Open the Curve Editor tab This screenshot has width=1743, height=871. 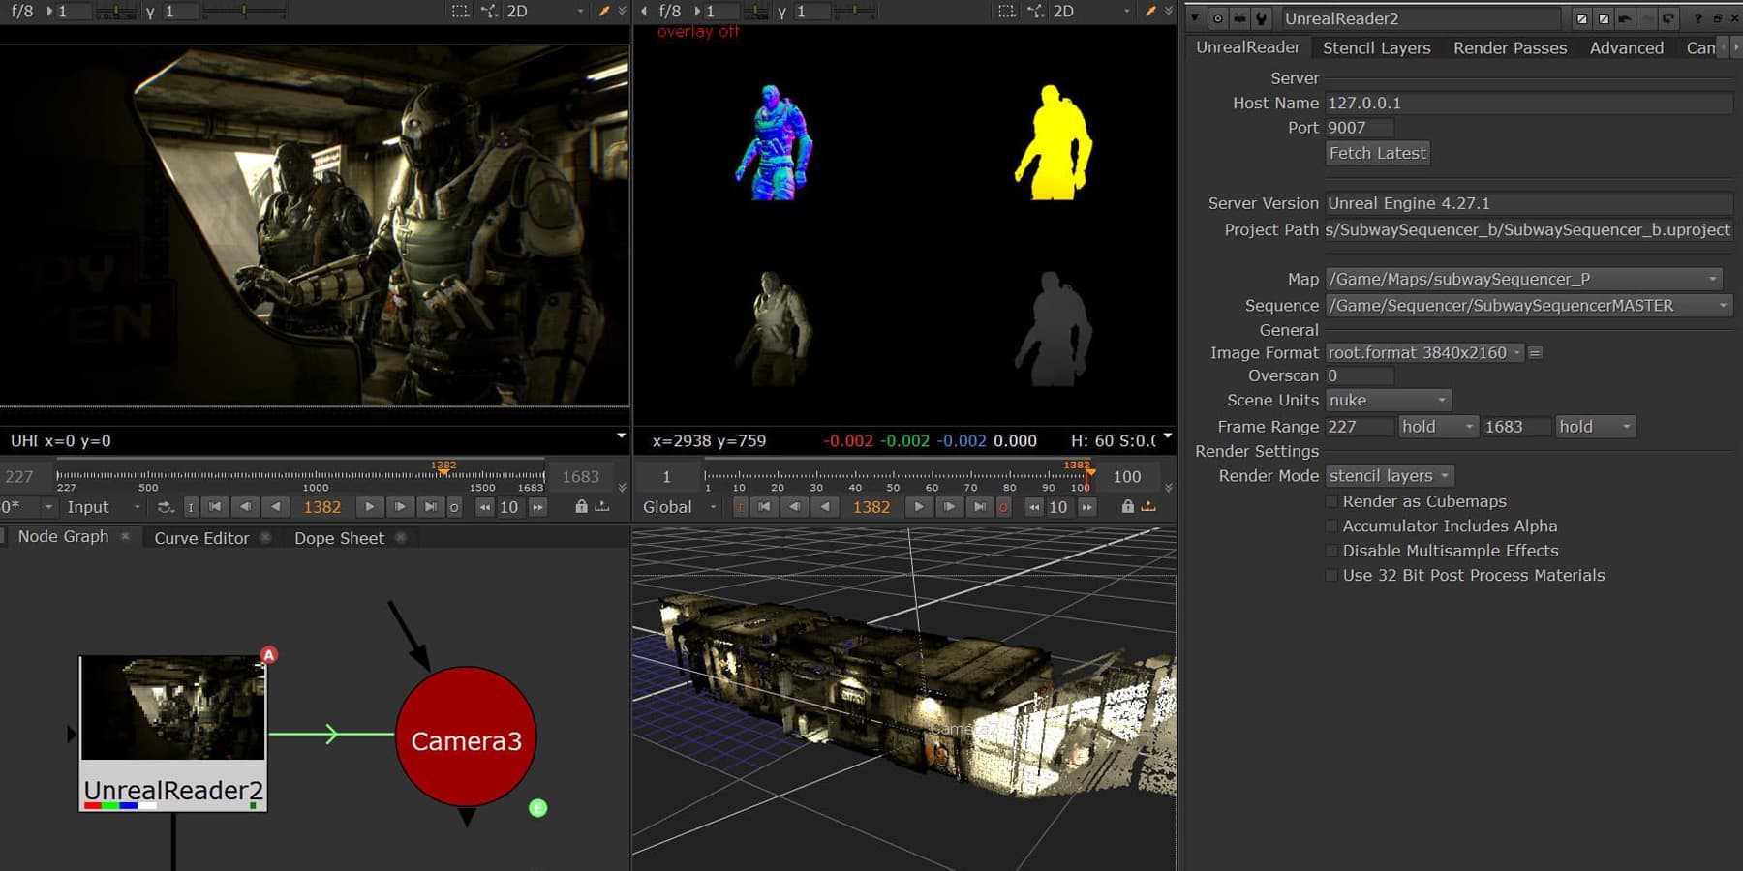201,538
